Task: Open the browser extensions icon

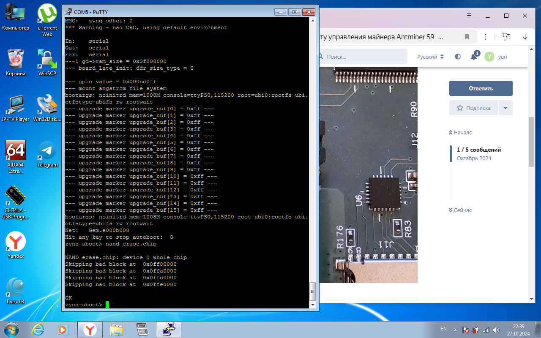Action: coord(507,37)
